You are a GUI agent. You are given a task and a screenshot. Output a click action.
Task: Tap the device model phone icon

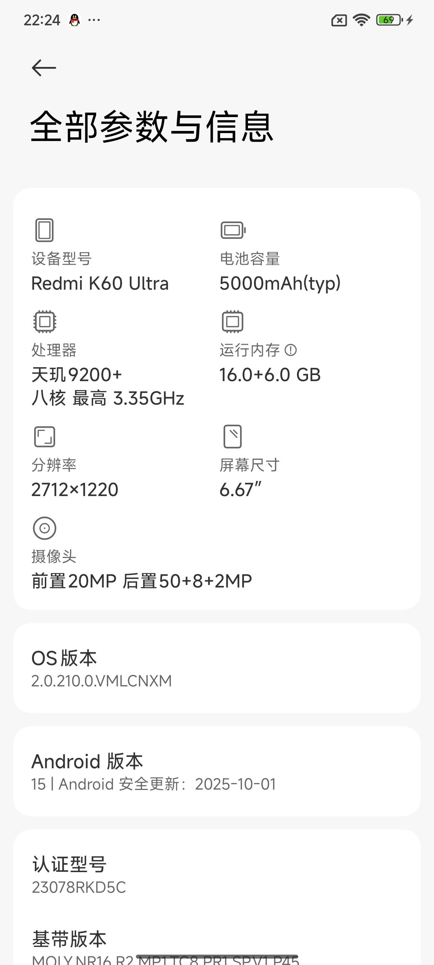pyautogui.click(x=44, y=230)
